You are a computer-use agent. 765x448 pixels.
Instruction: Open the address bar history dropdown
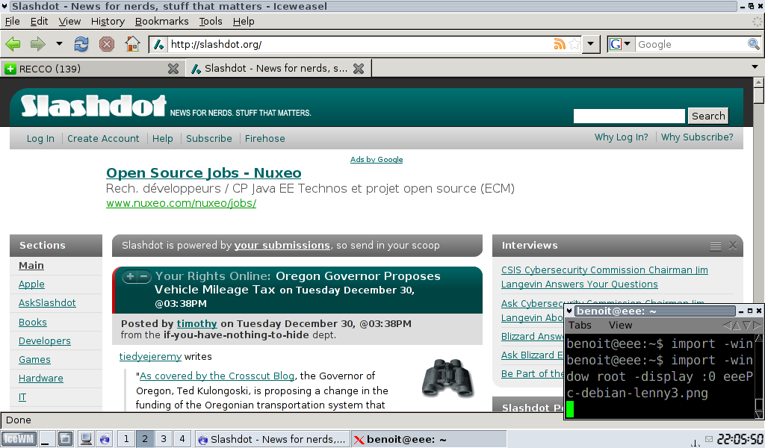coord(592,45)
